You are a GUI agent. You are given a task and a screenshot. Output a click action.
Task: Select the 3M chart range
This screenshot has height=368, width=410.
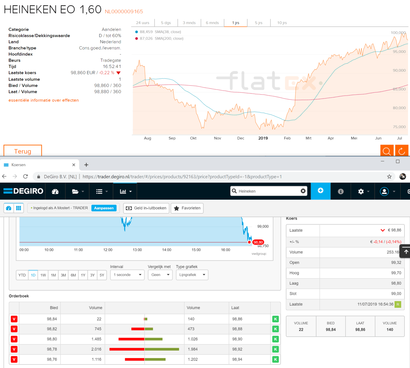[63, 275]
